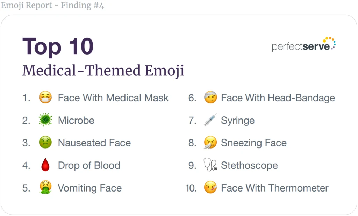Click the Face With Thermometer emoji

click(210, 188)
